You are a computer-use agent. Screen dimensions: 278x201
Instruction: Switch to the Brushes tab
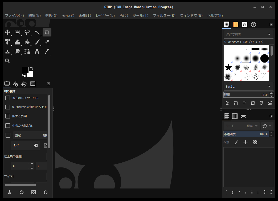[227, 24]
